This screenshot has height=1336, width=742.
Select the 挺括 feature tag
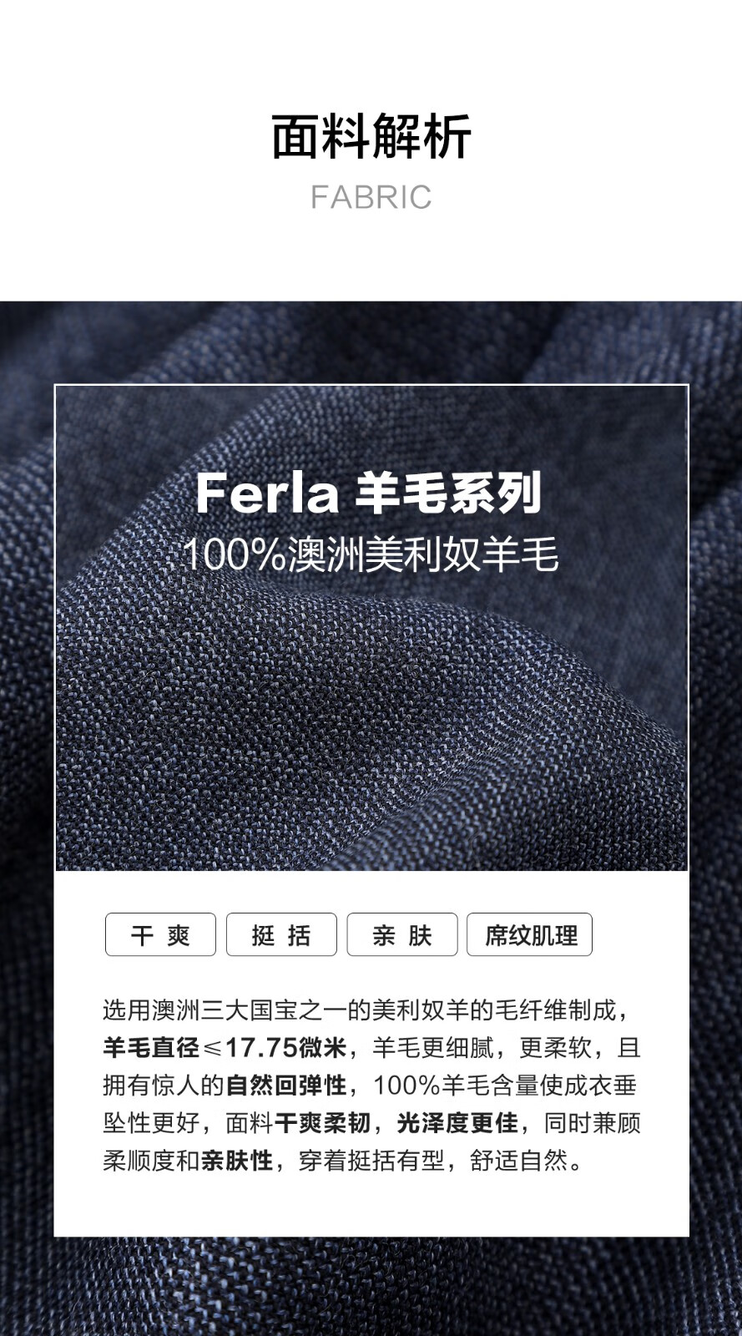[x=281, y=934]
